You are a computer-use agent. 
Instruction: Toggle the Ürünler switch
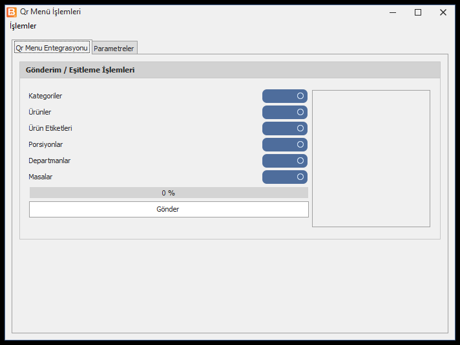[284, 112]
